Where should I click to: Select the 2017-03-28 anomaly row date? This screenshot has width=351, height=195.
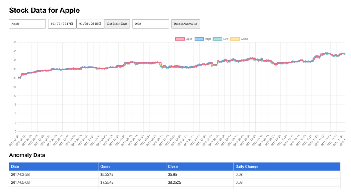[20, 174]
